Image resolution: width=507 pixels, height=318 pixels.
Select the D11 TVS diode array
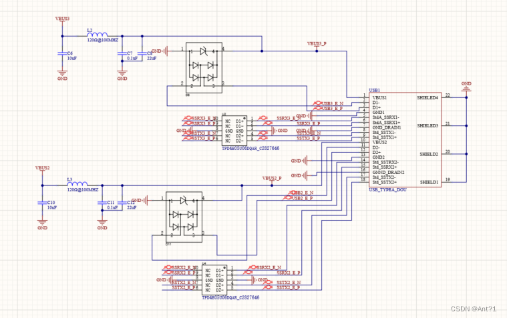pos(184,217)
